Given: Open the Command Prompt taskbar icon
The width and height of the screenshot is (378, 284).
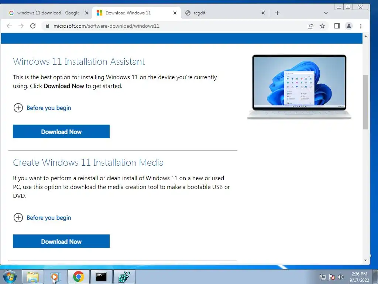Looking at the screenshot, I should tap(101, 277).
